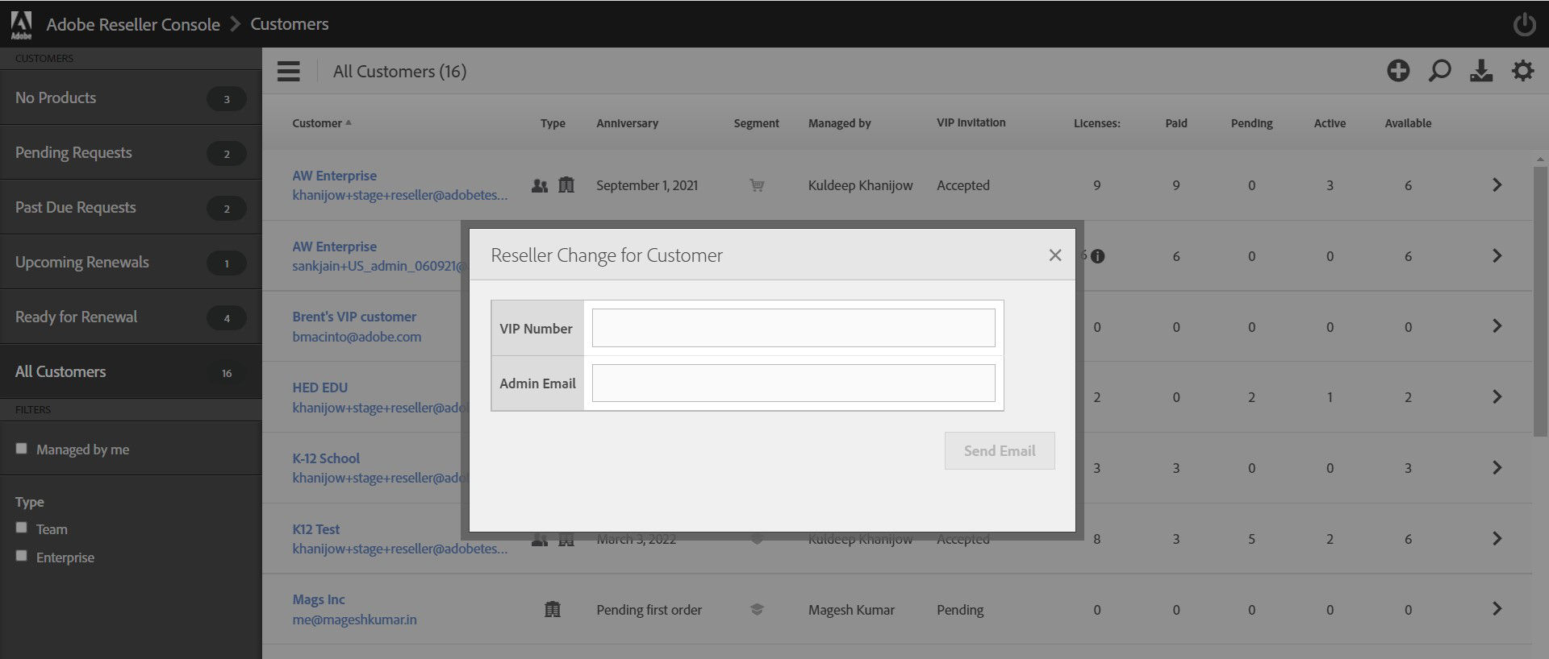Close the Reseller Change dialog

[1054, 255]
